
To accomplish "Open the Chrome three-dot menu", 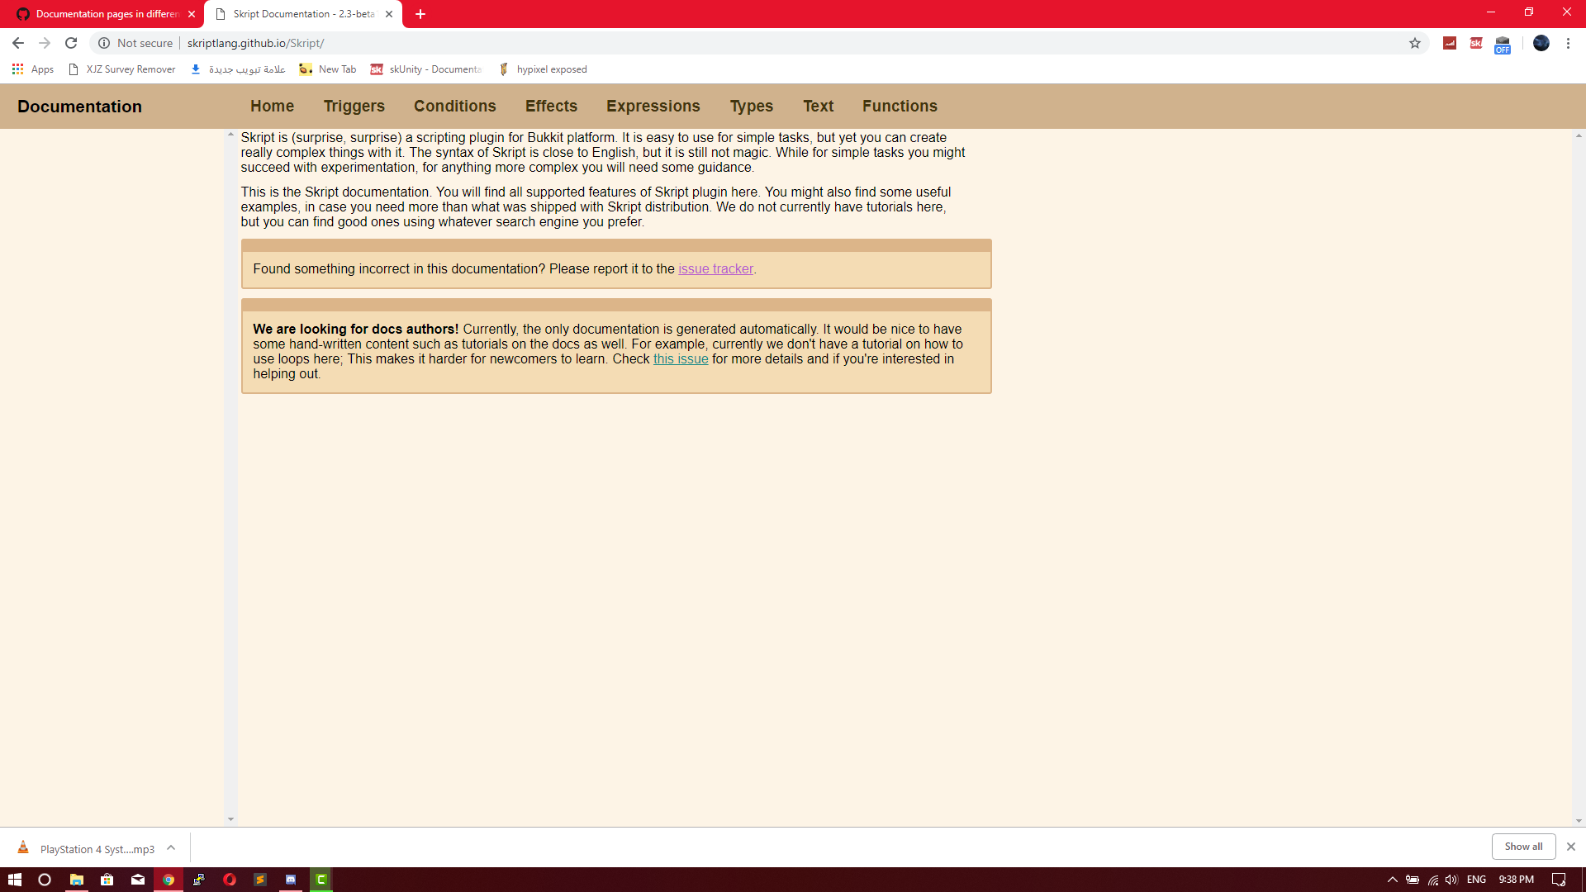I will (x=1569, y=43).
